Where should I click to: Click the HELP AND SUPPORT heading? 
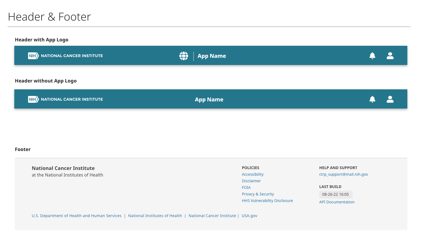338,168
